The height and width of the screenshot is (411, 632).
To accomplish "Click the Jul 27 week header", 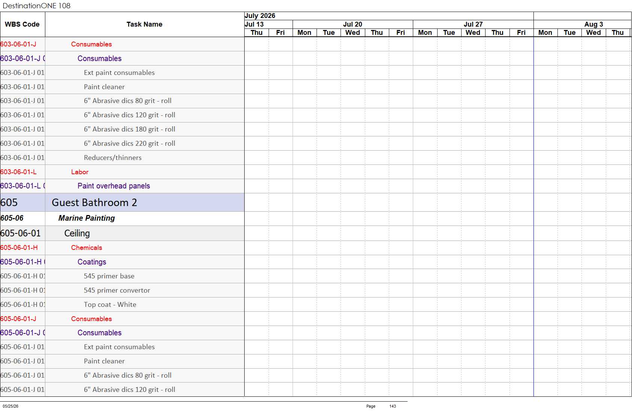I will 473,24.
